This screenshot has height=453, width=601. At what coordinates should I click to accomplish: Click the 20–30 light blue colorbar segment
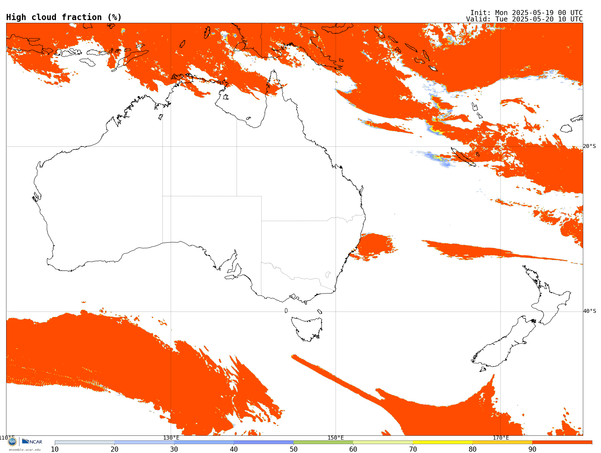click(144, 442)
